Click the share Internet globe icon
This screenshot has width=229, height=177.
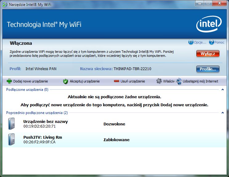[x=179, y=81]
